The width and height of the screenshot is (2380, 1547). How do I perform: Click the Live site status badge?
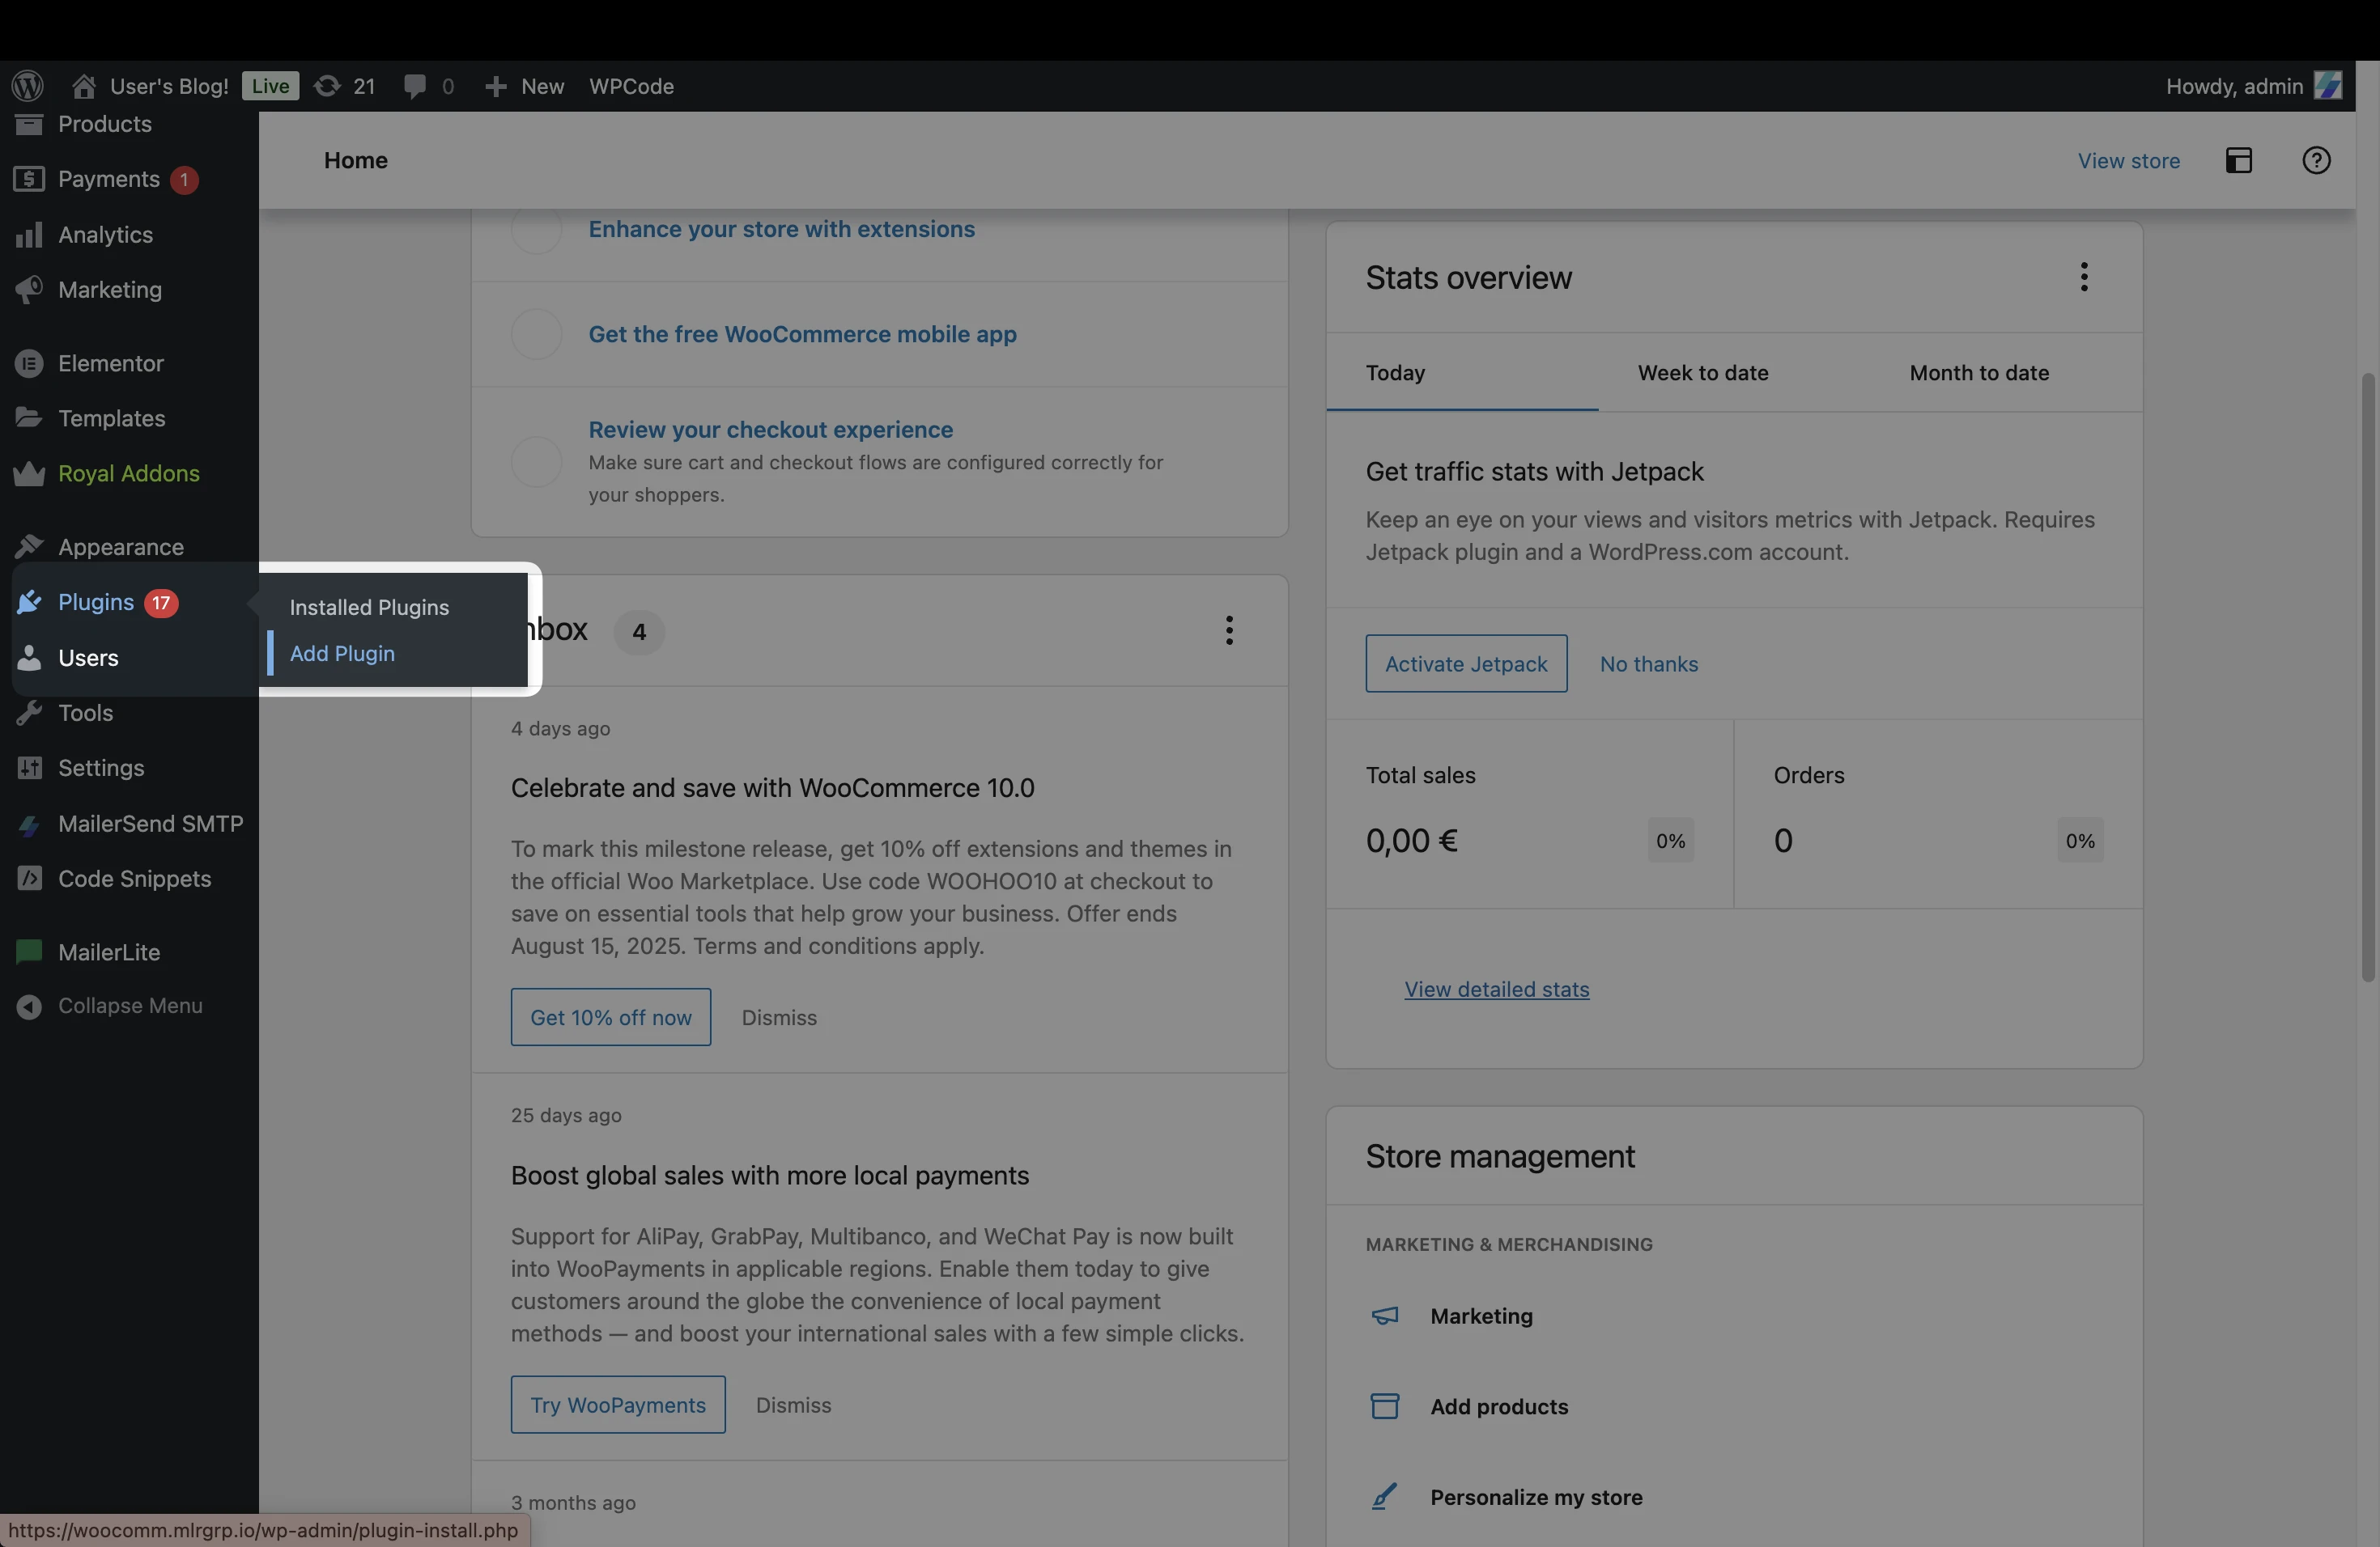coord(270,86)
